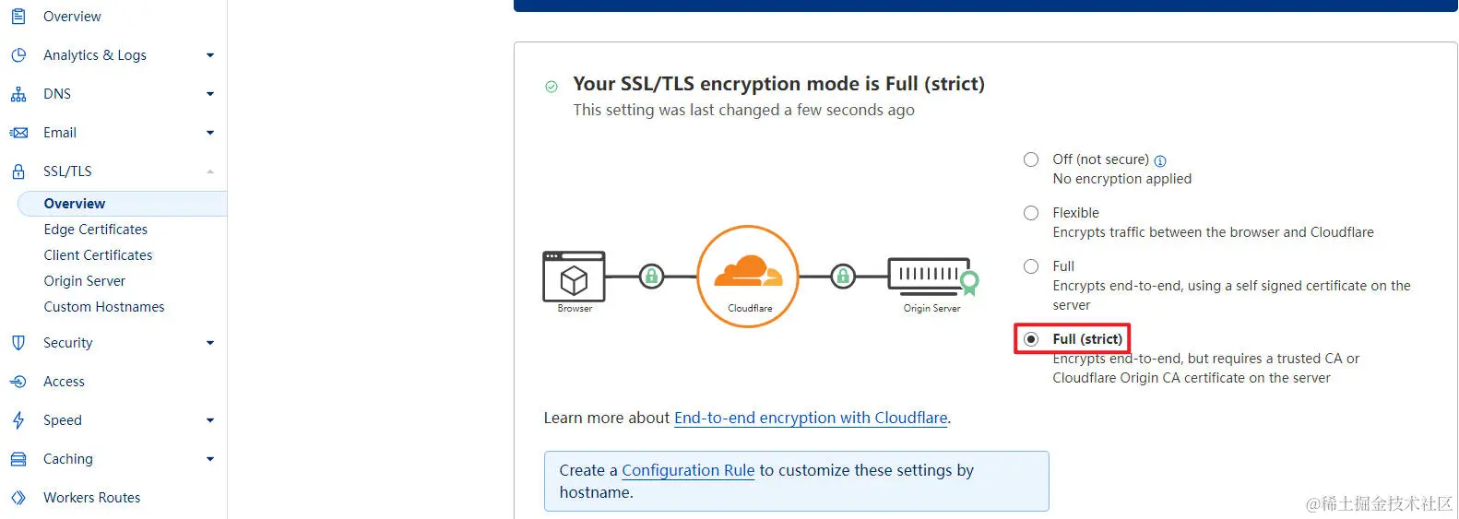1459x519 pixels.
Task: Click the Speed lightning bolt icon
Action: pos(18,420)
